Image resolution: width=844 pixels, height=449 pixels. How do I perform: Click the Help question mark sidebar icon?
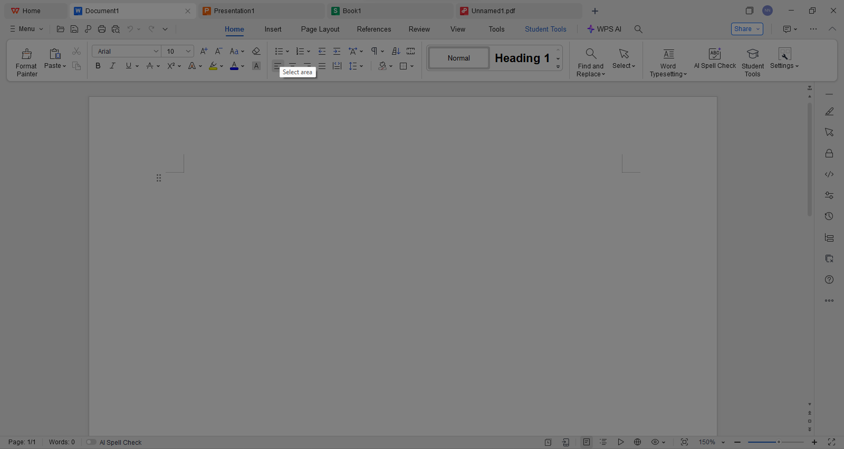(829, 280)
